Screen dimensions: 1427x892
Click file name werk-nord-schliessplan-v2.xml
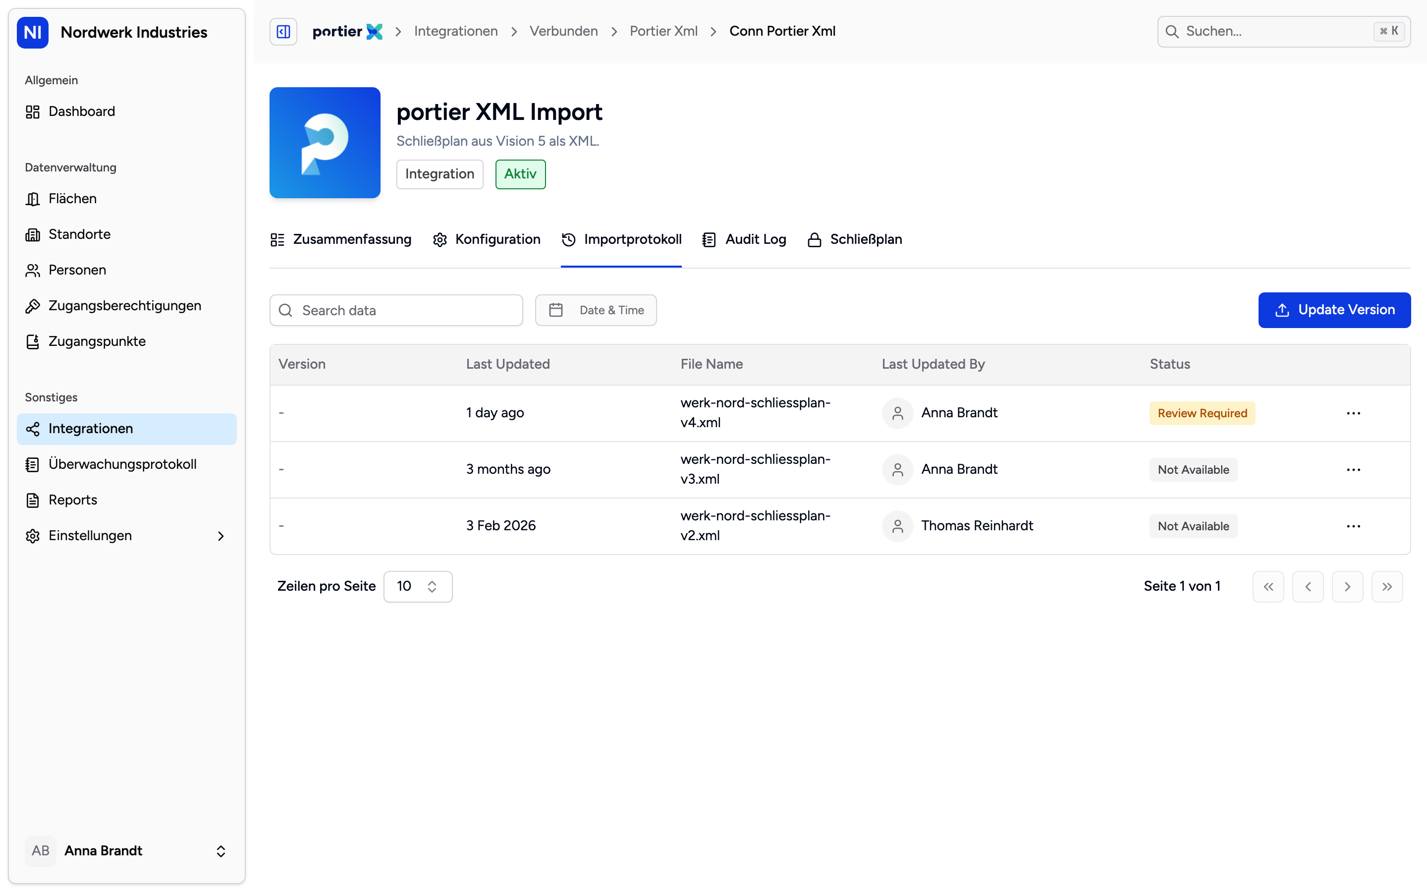[755, 526]
